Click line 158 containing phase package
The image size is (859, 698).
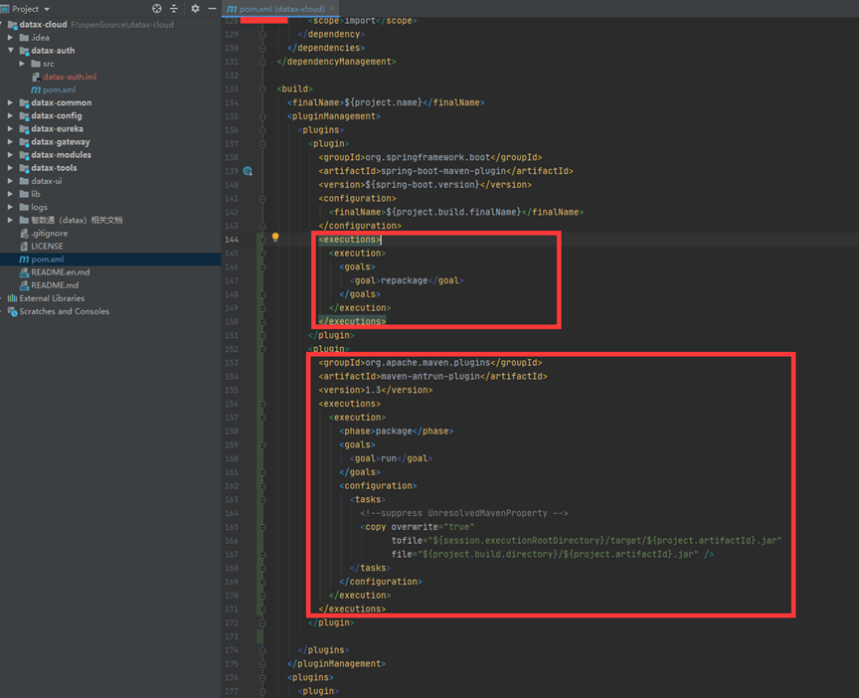pos(396,431)
